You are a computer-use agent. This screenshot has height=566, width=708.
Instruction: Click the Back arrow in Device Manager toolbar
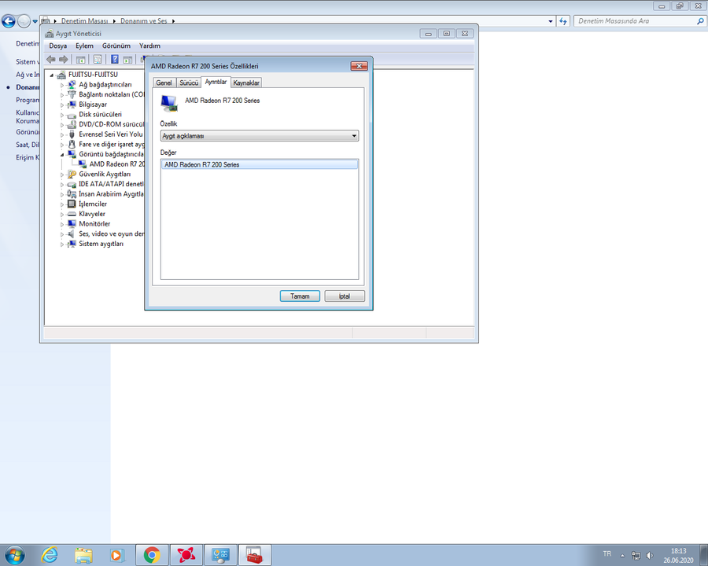51,59
